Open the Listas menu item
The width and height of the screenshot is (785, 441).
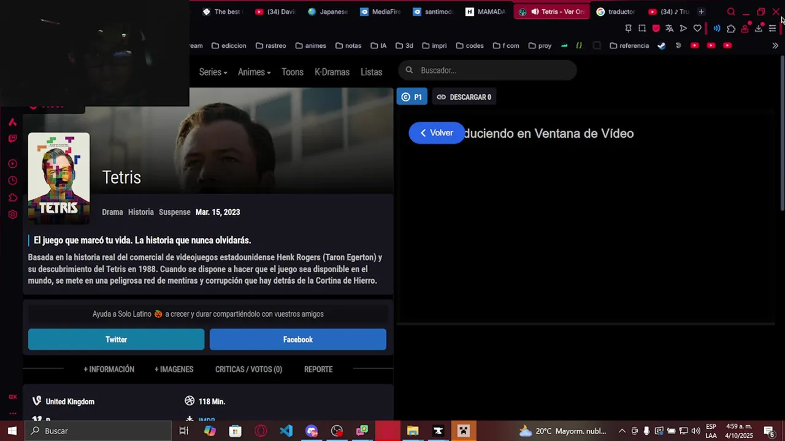[371, 72]
